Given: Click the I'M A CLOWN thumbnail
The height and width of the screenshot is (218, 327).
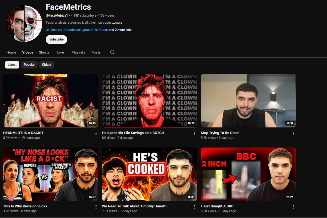Looking at the screenshot, I should click(150, 101).
